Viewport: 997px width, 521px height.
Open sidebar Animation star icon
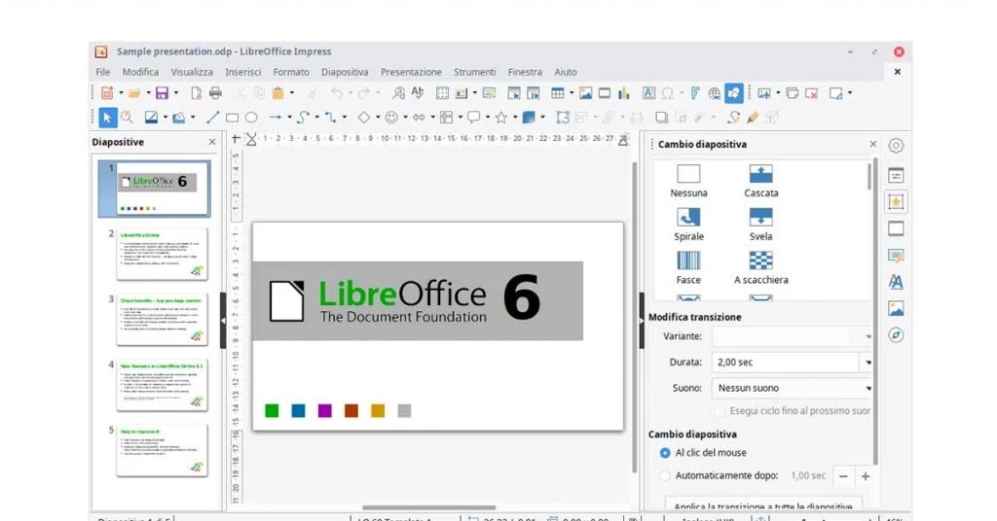(x=896, y=202)
